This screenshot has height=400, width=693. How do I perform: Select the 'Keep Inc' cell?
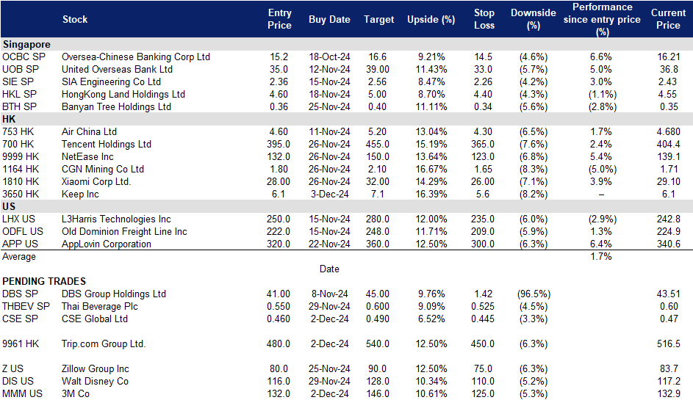[80, 194]
